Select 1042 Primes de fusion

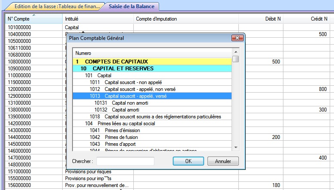[152, 137]
